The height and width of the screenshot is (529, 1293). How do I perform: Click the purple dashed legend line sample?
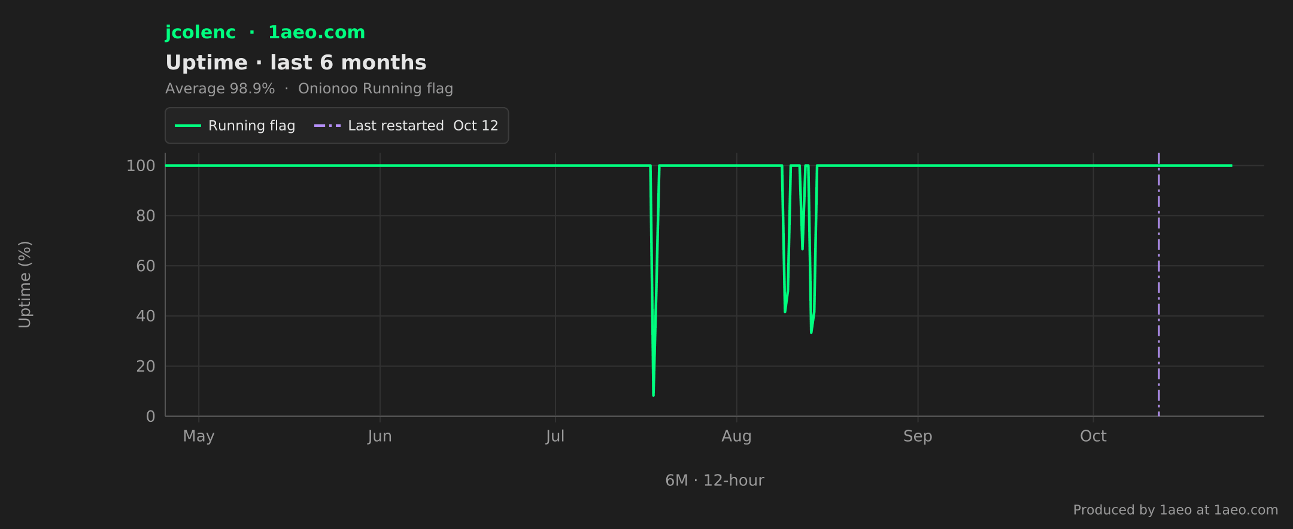click(x=327, y=126)
